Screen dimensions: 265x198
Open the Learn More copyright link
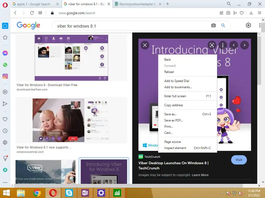[x=200, y=175]
